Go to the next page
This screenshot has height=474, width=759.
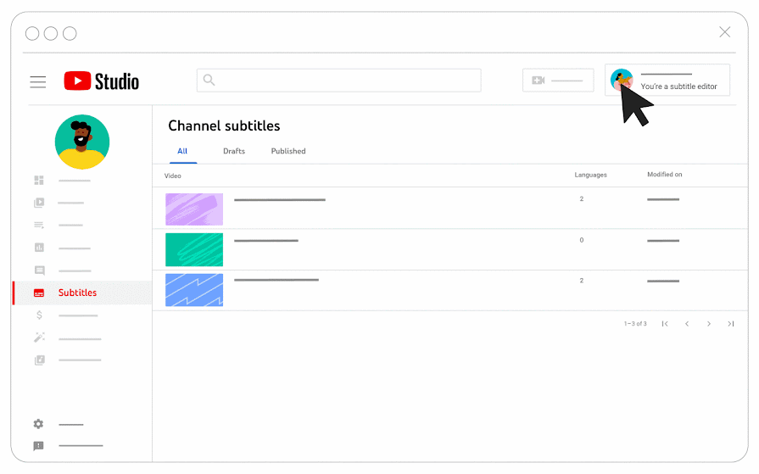click(x=709, y=323)
